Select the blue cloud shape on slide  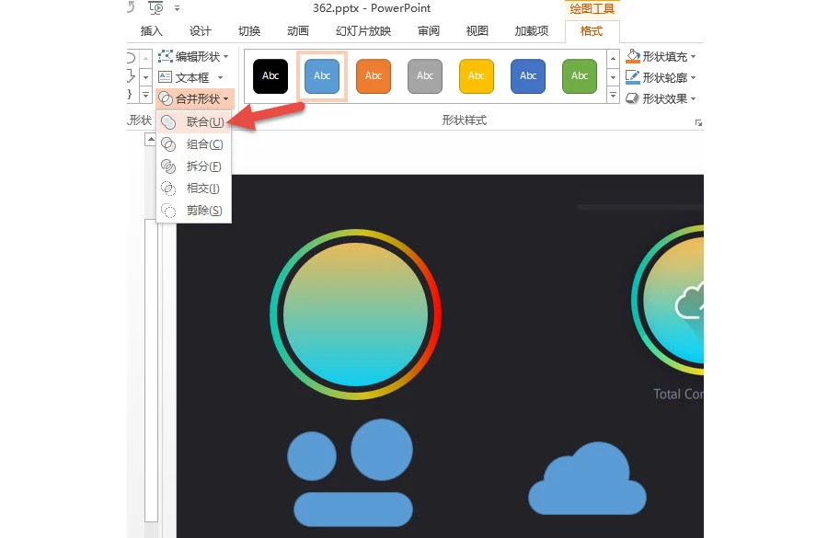pyautogui.click(x=587, y=479)
